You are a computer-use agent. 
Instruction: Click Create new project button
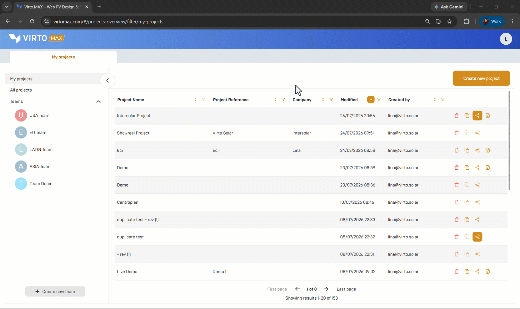(x=481, y=78)
